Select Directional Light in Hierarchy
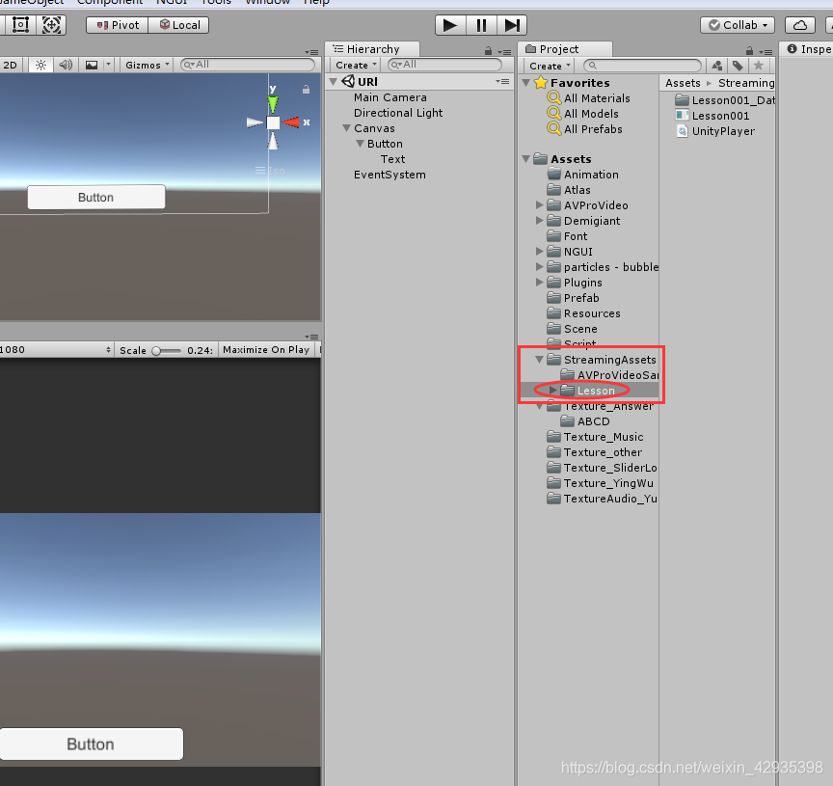This screenshot has width=833, height=786. point(398,113)
